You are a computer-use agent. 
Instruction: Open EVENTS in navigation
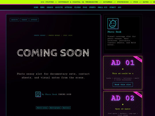[92, 7]
